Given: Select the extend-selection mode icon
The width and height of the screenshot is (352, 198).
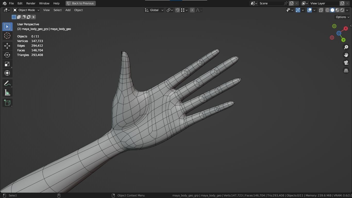Looking at the screenshot, I should point(19,17).
